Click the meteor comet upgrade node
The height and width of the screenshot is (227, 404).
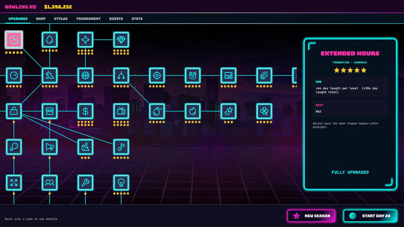point(264,75)
